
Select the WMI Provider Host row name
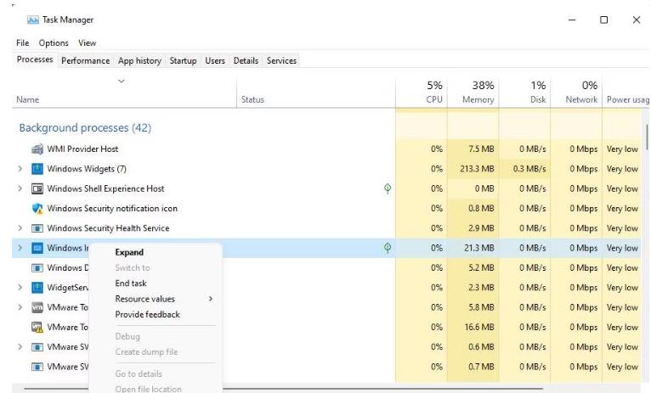(x=82, y=149)
